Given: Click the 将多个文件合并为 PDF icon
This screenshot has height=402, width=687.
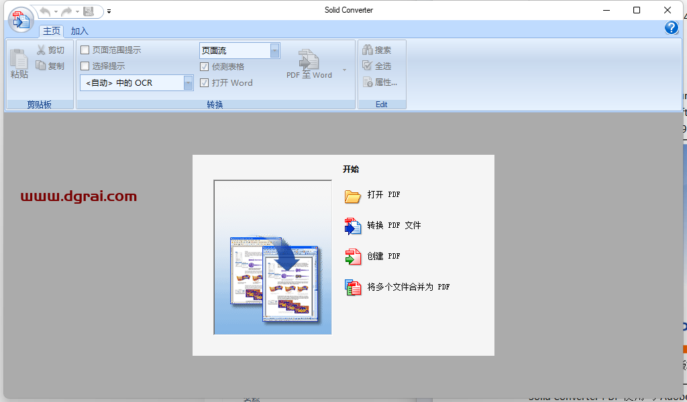Looking at the screenshot, I should (353, 287).
